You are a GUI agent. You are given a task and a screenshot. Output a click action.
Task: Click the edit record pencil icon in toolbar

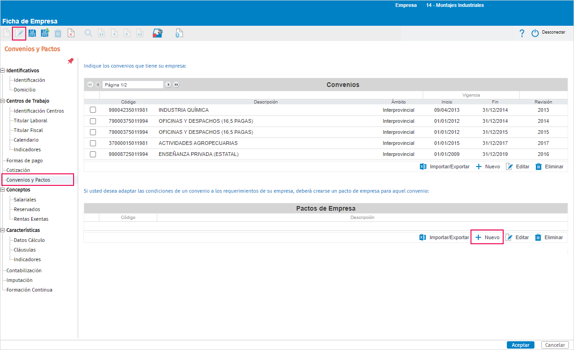[19, 34]
